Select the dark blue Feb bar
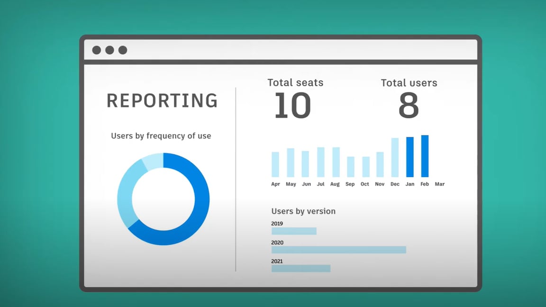The width and height of the screenshot is (546, 307). 425,156
